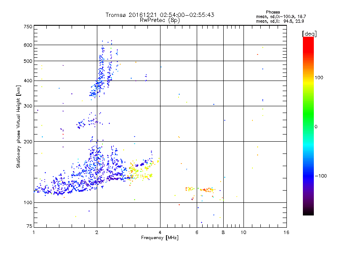Click the y-axis tick label '200'
This screenshot has width=337, height=253.
click(x=28, y=142)
